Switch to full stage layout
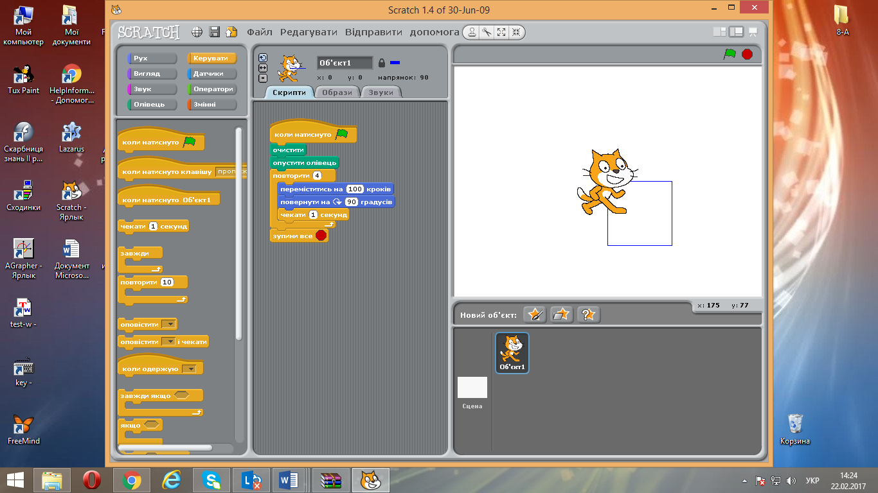This screenshot has height=493, width=878. 737,32
